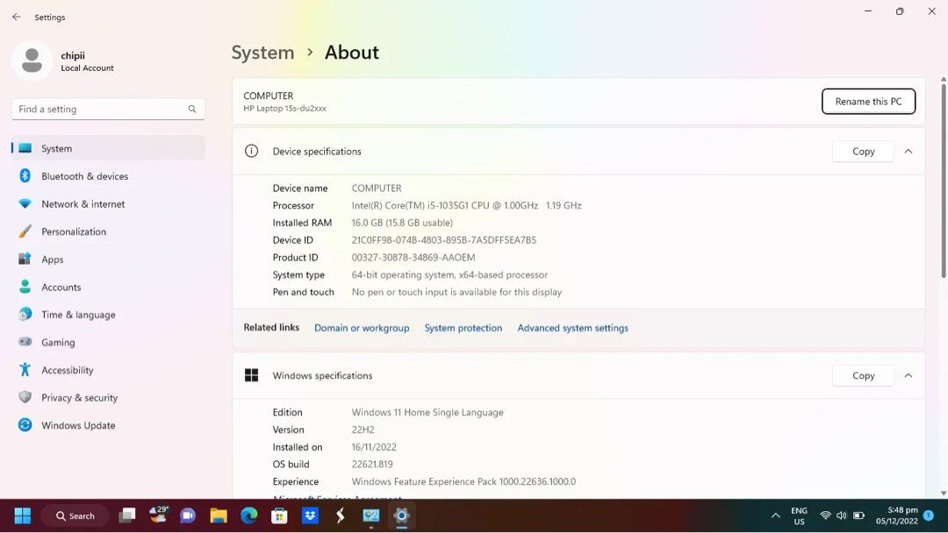This screenshot has width=948, height=533.
Task: Open the Windows Update page
Action: tap(78, 425)
